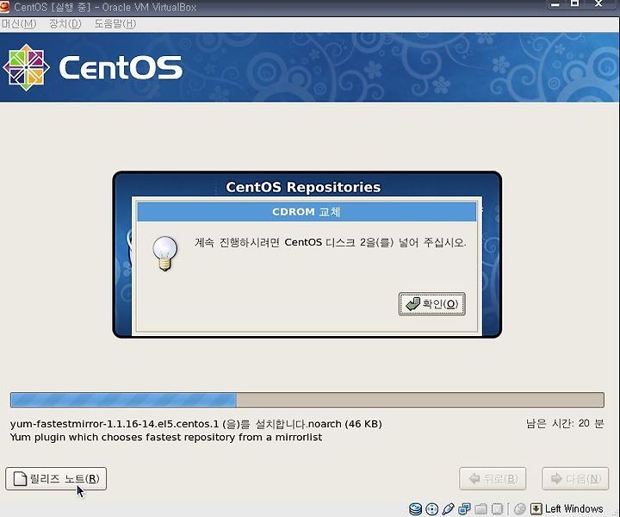Click the mouse integration status icon
Viewport: 620px width, 517px height.
[519, 508]
